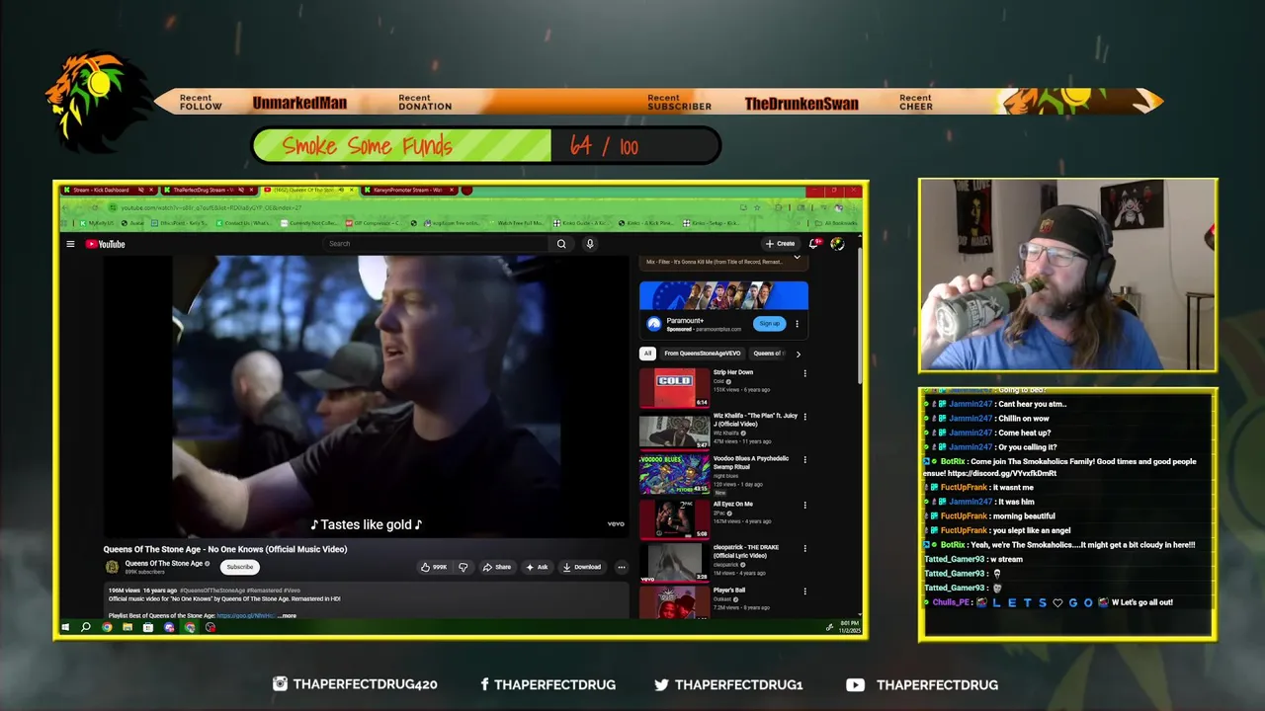Open cleopatrick THE DRAKE thumbnail
The width and height of the screenshot is (1265, 711).
[674, 563]
